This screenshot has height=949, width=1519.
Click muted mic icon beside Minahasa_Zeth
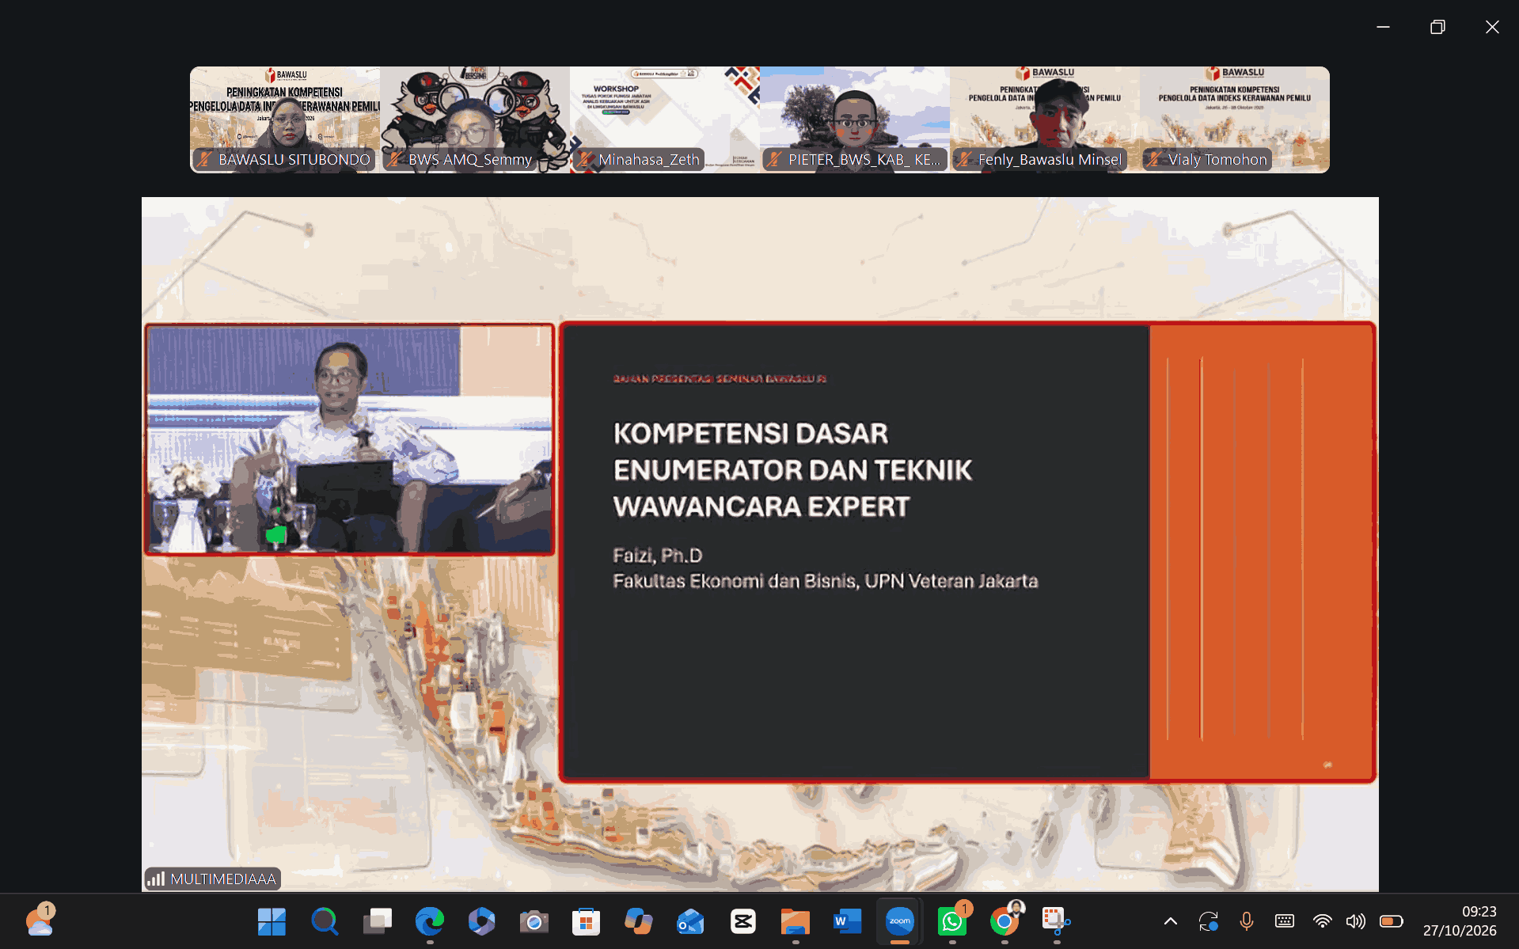(585, 159)
